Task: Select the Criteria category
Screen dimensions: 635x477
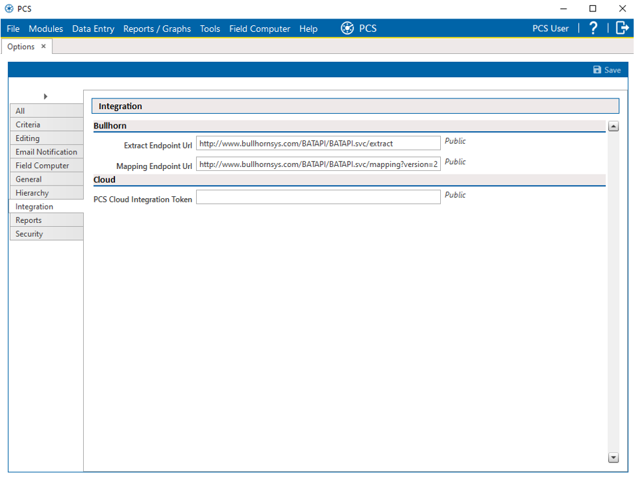Action: (47, 124)
